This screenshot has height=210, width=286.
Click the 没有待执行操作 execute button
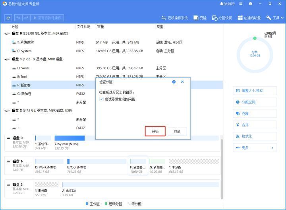pos(47,18)
